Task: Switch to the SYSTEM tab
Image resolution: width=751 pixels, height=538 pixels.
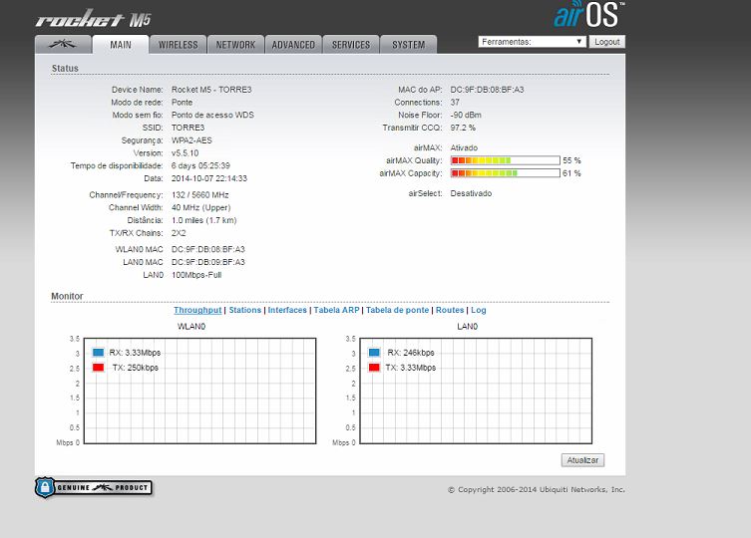Action: click(x=409, y=45)
